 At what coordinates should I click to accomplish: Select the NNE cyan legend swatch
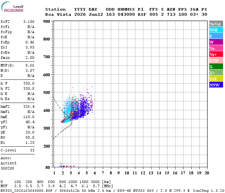click(216, 30)
